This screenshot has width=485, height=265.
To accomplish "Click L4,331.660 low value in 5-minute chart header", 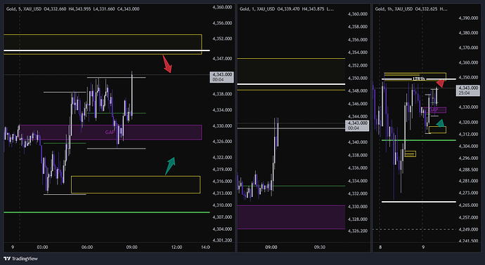I will coord(104,9).
